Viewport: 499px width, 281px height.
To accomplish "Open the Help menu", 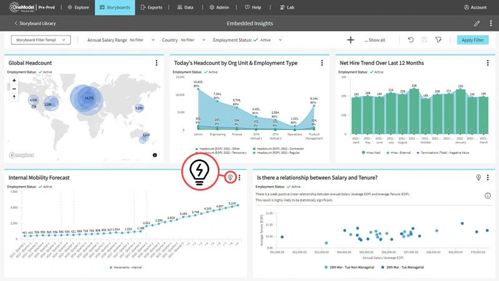I will [253, 7].
